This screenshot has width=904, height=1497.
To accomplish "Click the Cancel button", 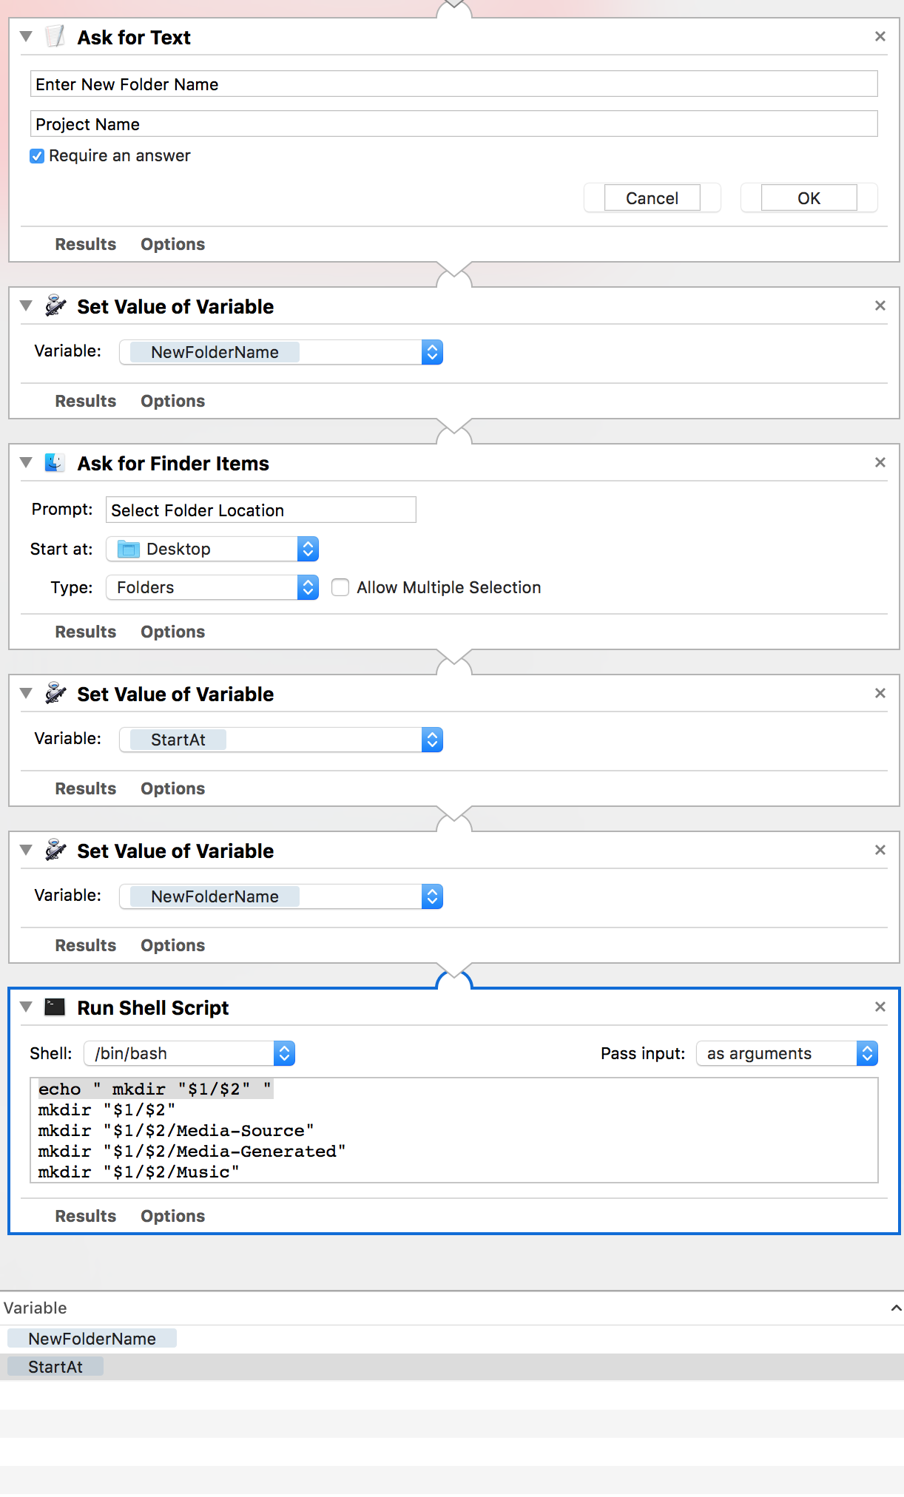I will (x=652, y=198).
